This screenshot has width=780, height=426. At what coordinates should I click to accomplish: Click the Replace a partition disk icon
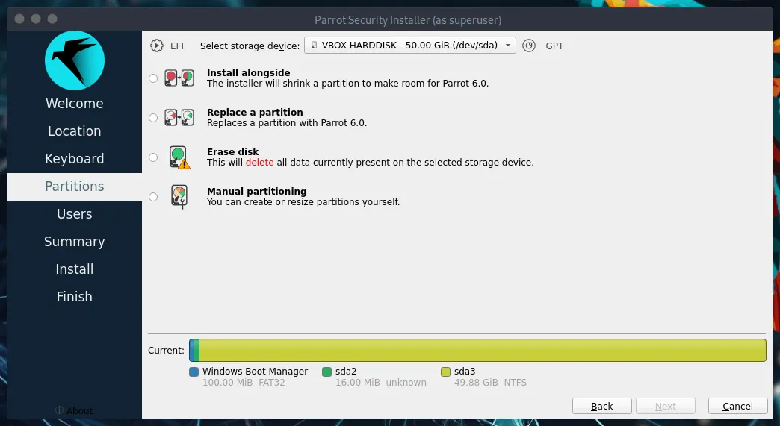point(179,118)
